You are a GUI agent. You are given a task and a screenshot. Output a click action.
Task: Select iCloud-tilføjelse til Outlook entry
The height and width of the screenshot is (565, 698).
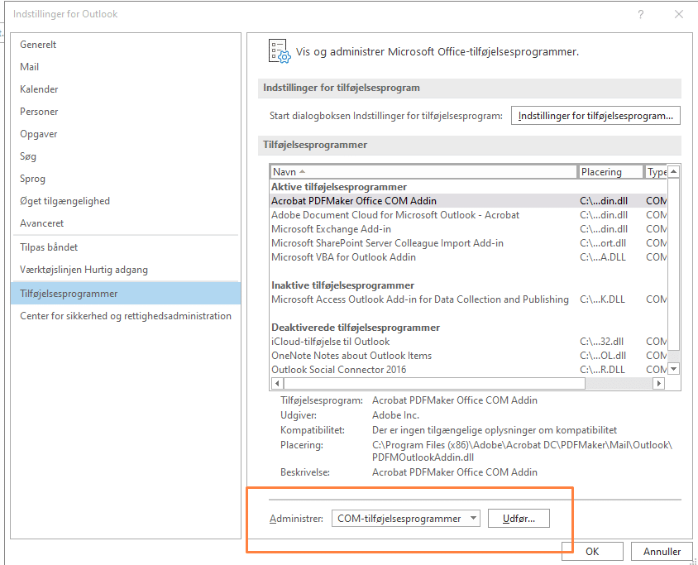[x=331, y=342]
